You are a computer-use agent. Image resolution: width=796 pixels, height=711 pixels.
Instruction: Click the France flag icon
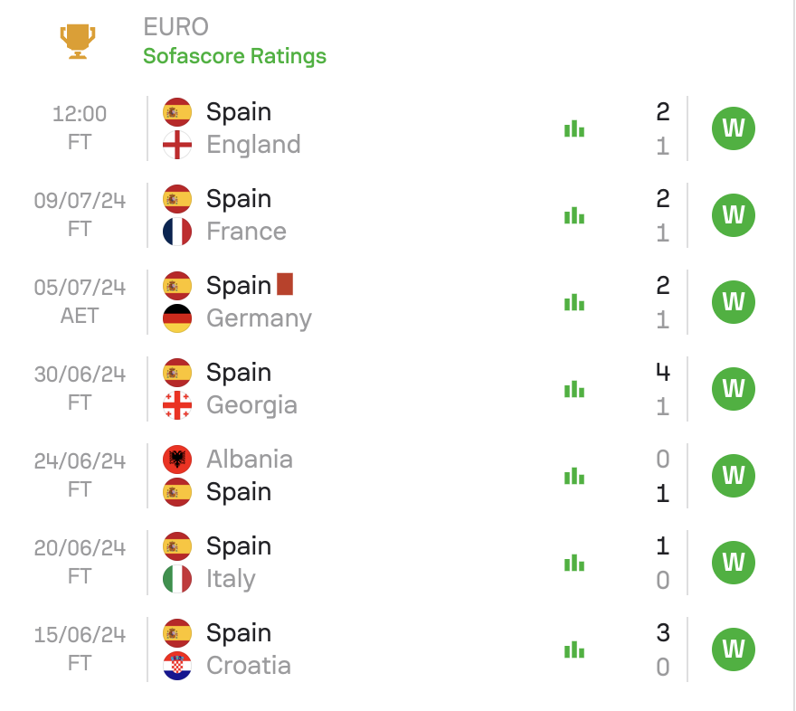click(x=177, y=232)
